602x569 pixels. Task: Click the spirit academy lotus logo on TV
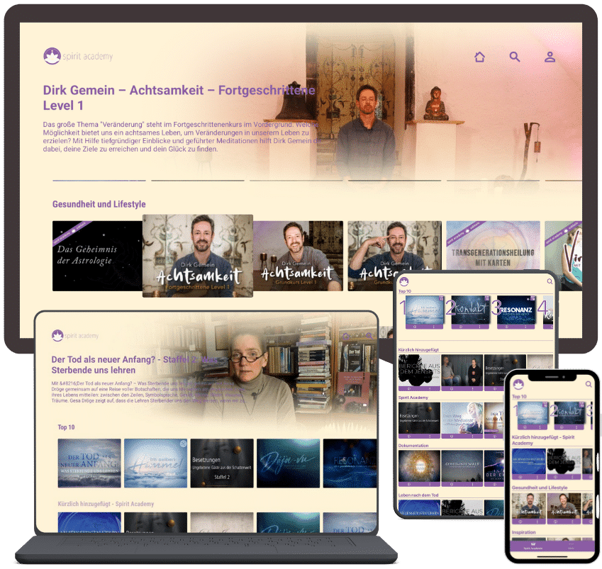[51, 57]
